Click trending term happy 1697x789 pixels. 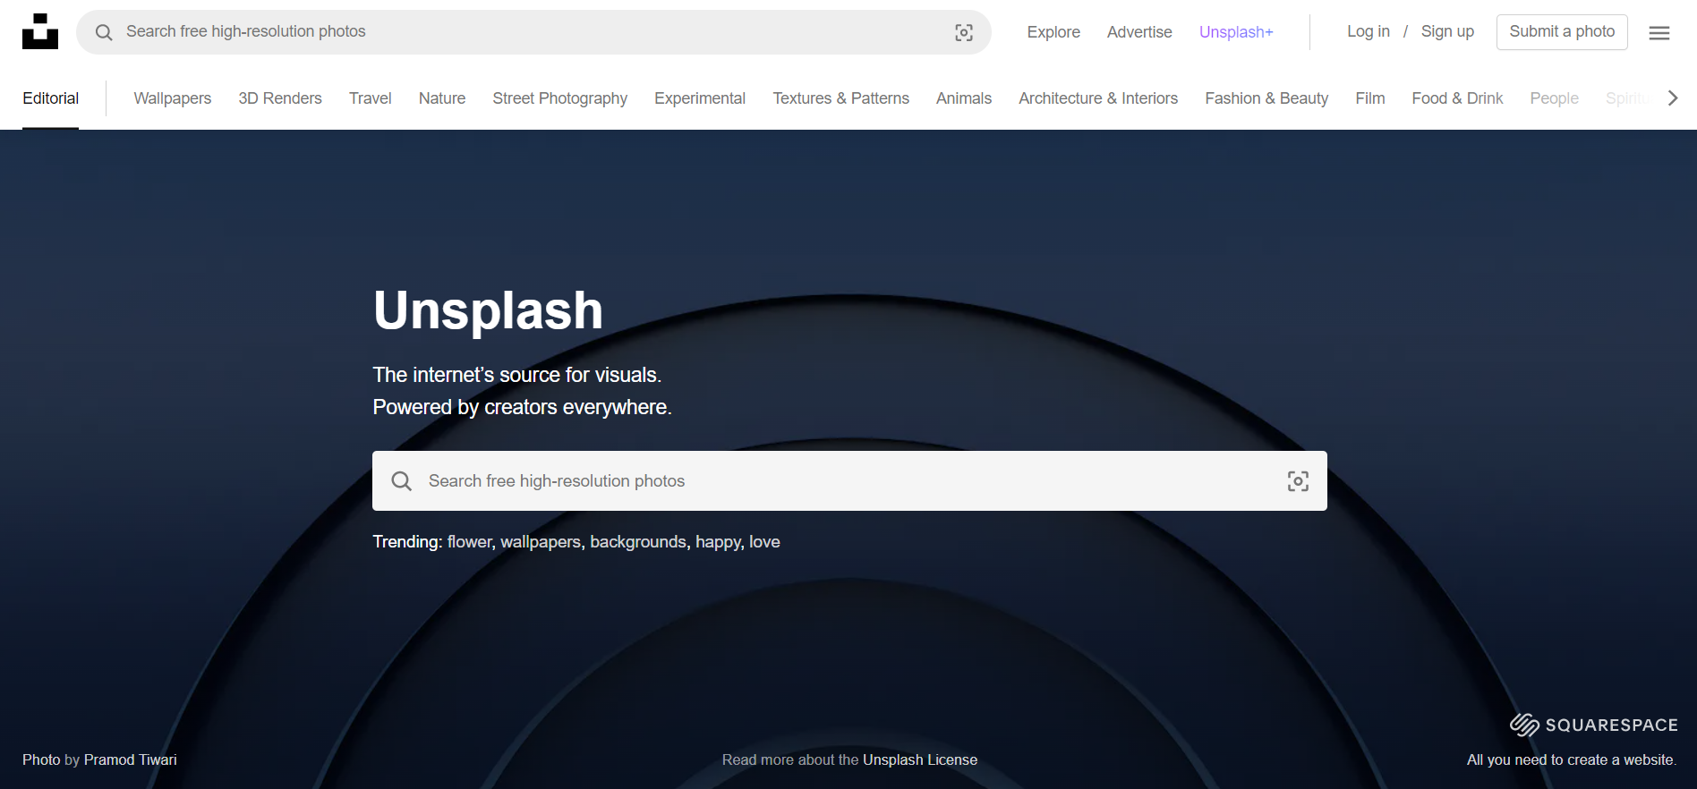click(x=719, y=542)
